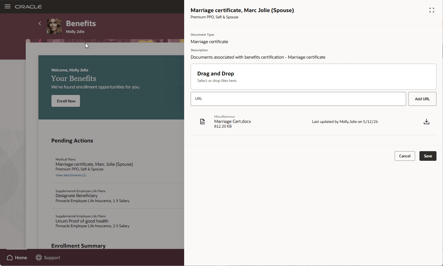Click the DOC file type icon
The height and width of the screenshot is (266, 443).
click(202, 122)
